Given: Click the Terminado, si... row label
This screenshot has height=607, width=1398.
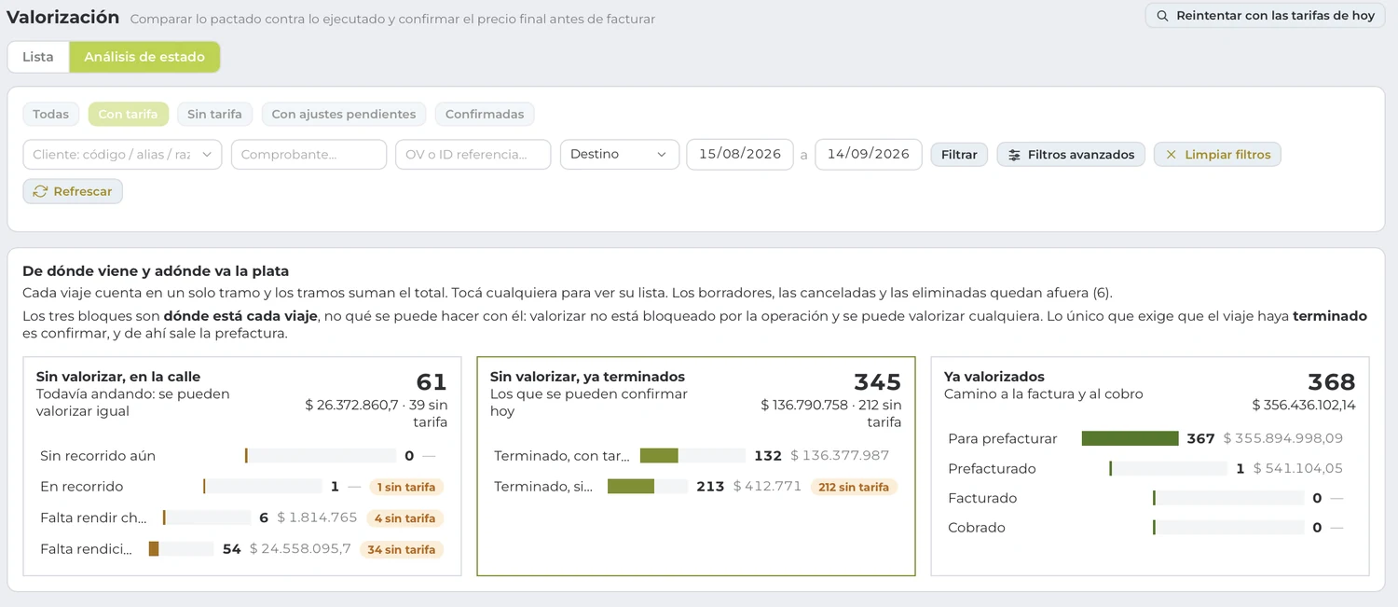Looking at the screenshot, I should click(543, 487).
